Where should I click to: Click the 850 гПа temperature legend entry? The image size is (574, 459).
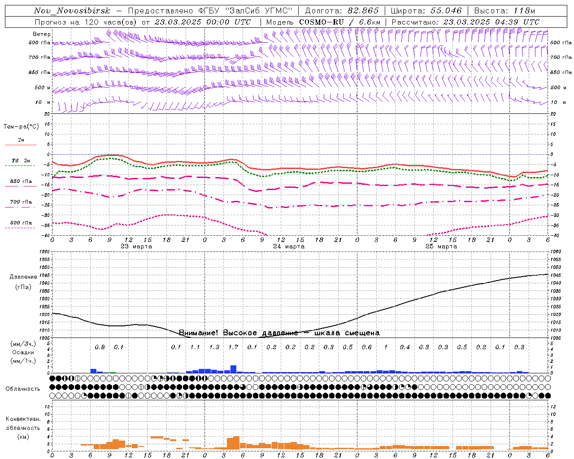point(21,182)
